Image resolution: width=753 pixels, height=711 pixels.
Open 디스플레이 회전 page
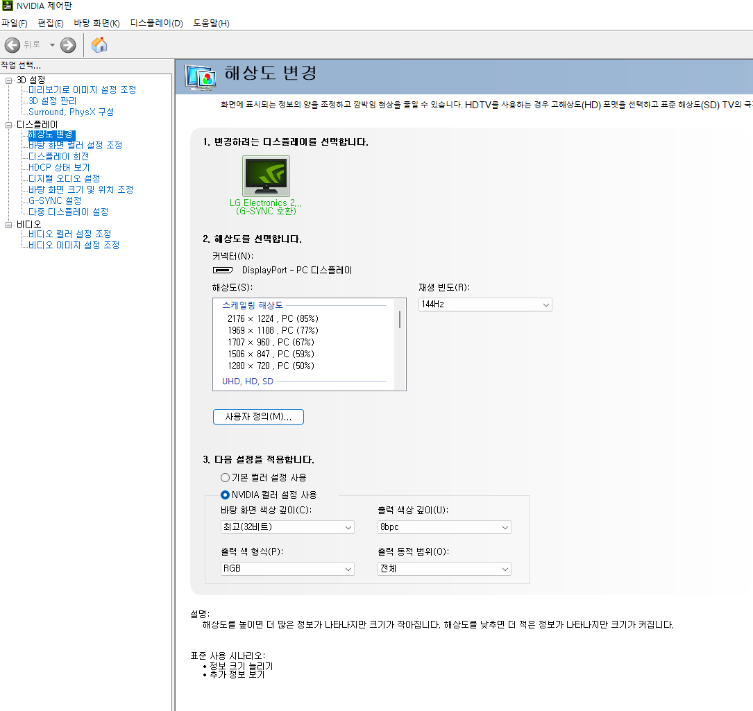click(x=58, y=157)
